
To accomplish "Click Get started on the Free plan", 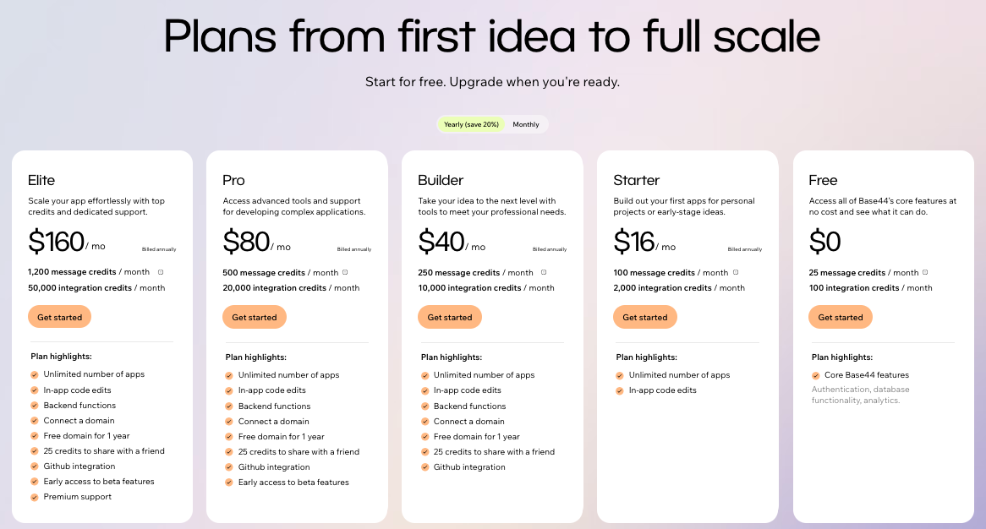I will click(841, 317).
